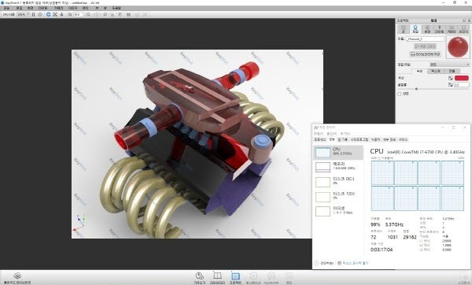Click texture icon next to refraction value
Viewport: 472px width, 285px height.
tap(451, 85)
